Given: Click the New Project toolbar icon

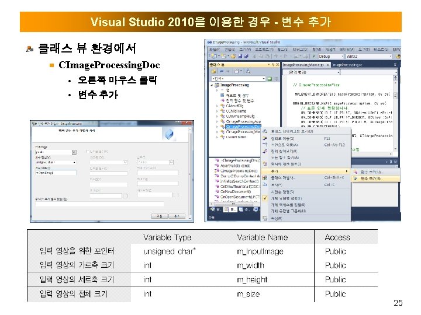Looking at the screenshot, I should coord(214,56).
